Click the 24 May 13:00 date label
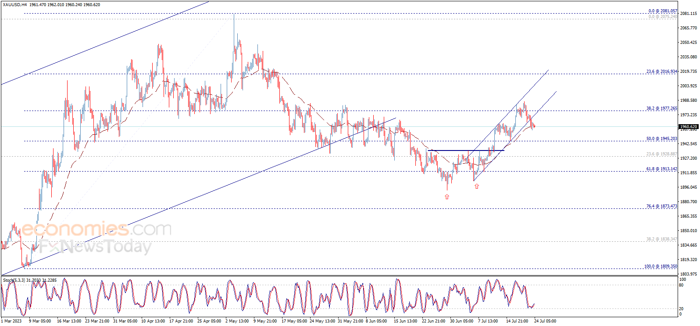 coord(322,321)
